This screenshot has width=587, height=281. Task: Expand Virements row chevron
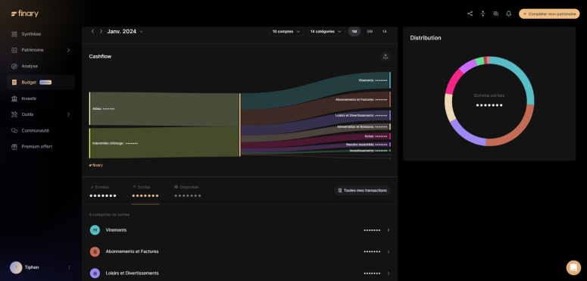pos(389,230)
